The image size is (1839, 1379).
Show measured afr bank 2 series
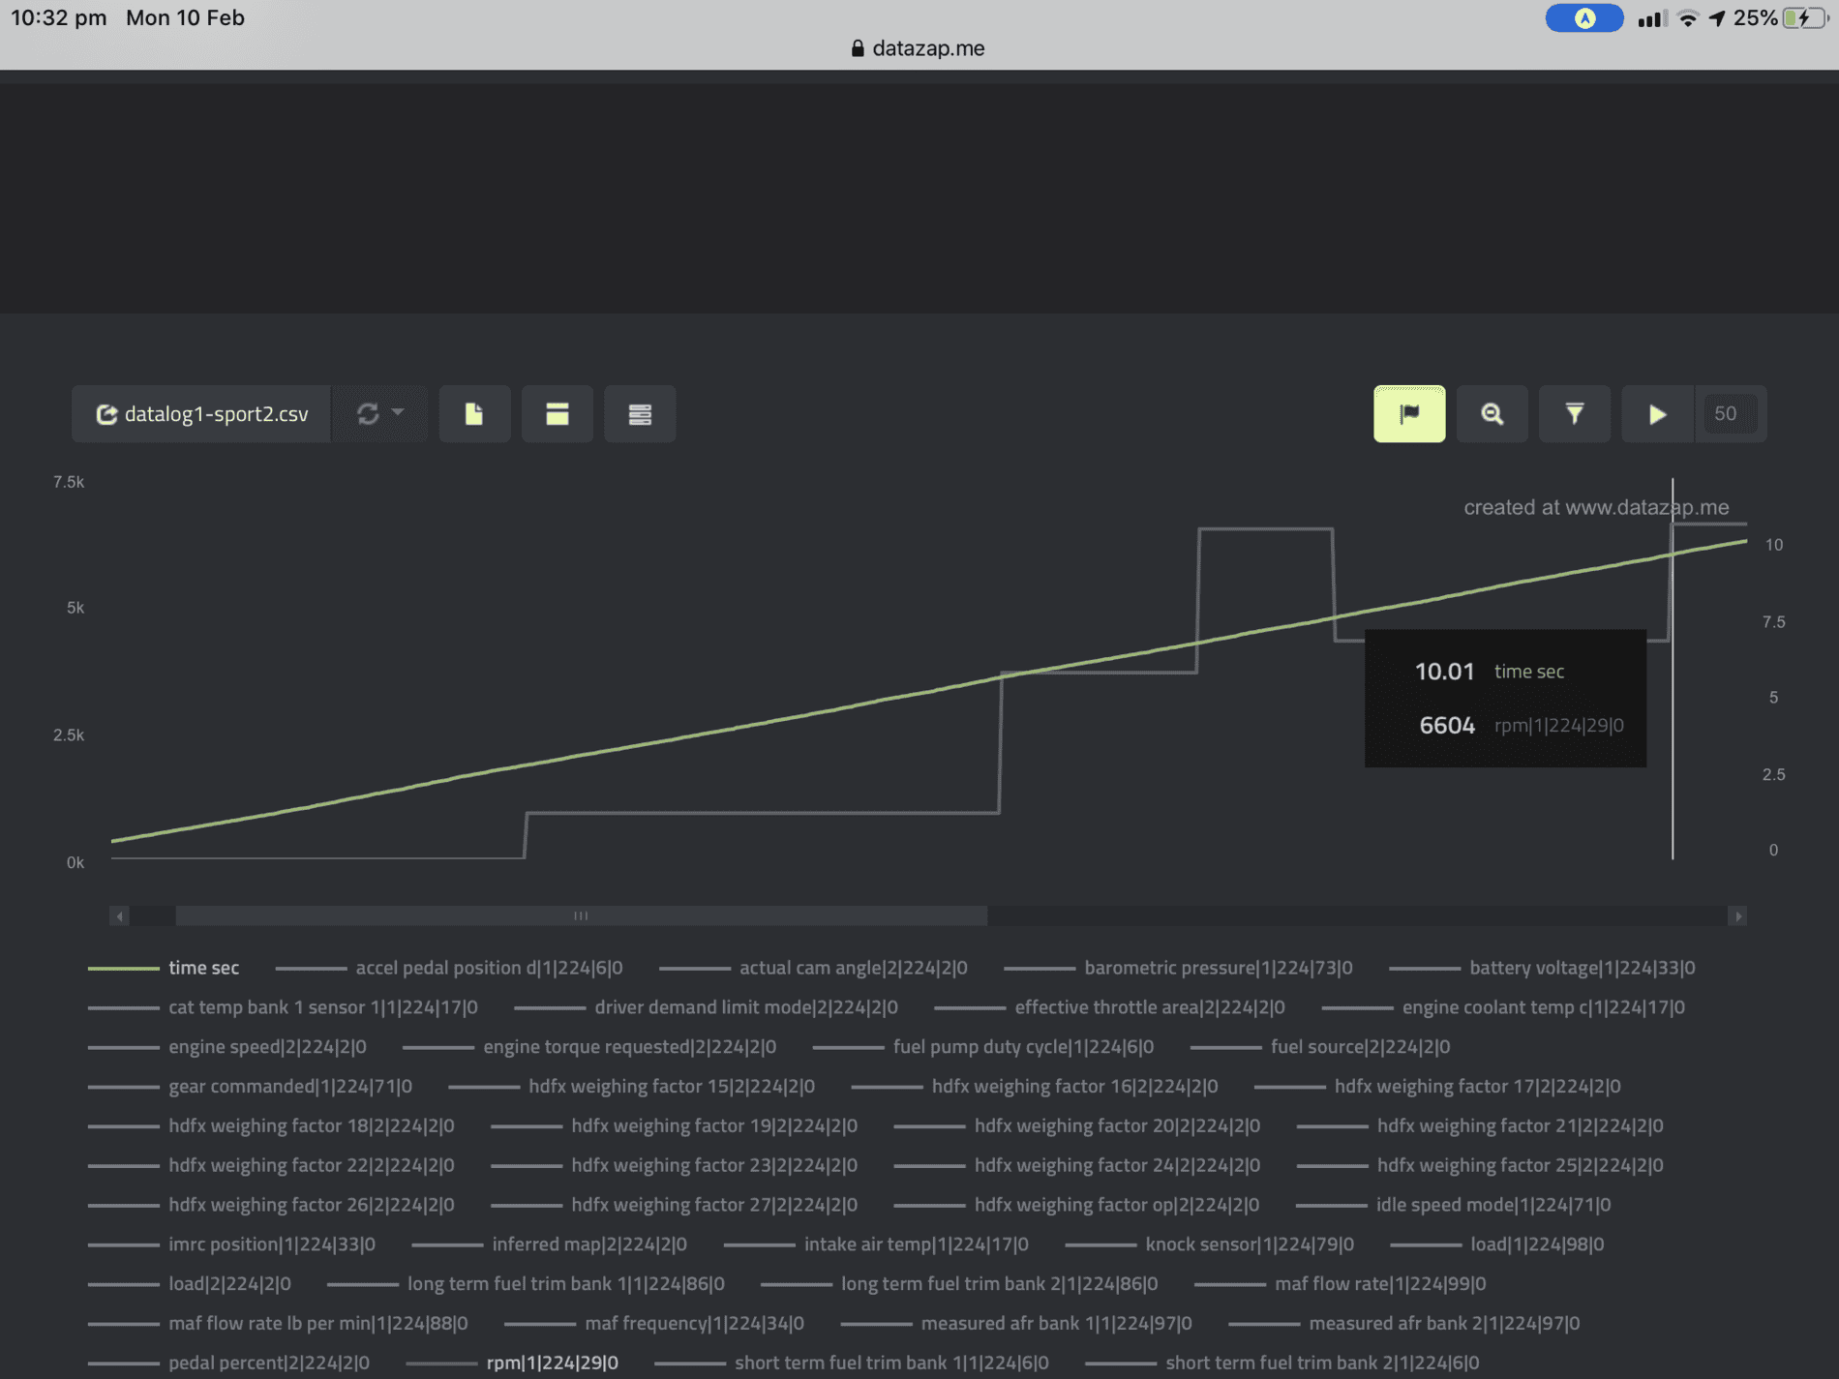click(1403, 1323)
